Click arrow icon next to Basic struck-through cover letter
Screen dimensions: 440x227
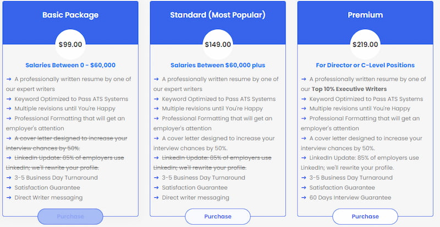[x=9, y=138]
